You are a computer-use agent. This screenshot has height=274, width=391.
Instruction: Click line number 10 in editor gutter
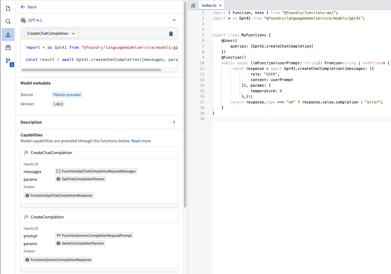[x=202, y=63]
